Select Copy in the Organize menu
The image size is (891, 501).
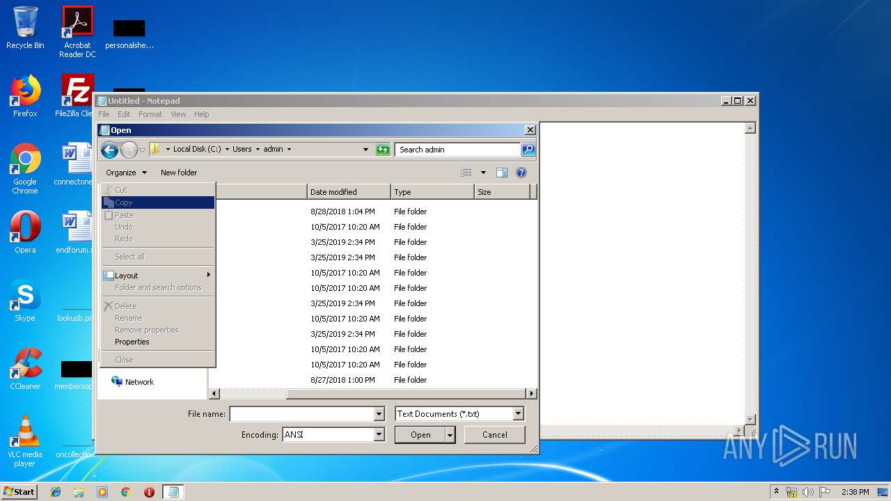coord(158,202)
